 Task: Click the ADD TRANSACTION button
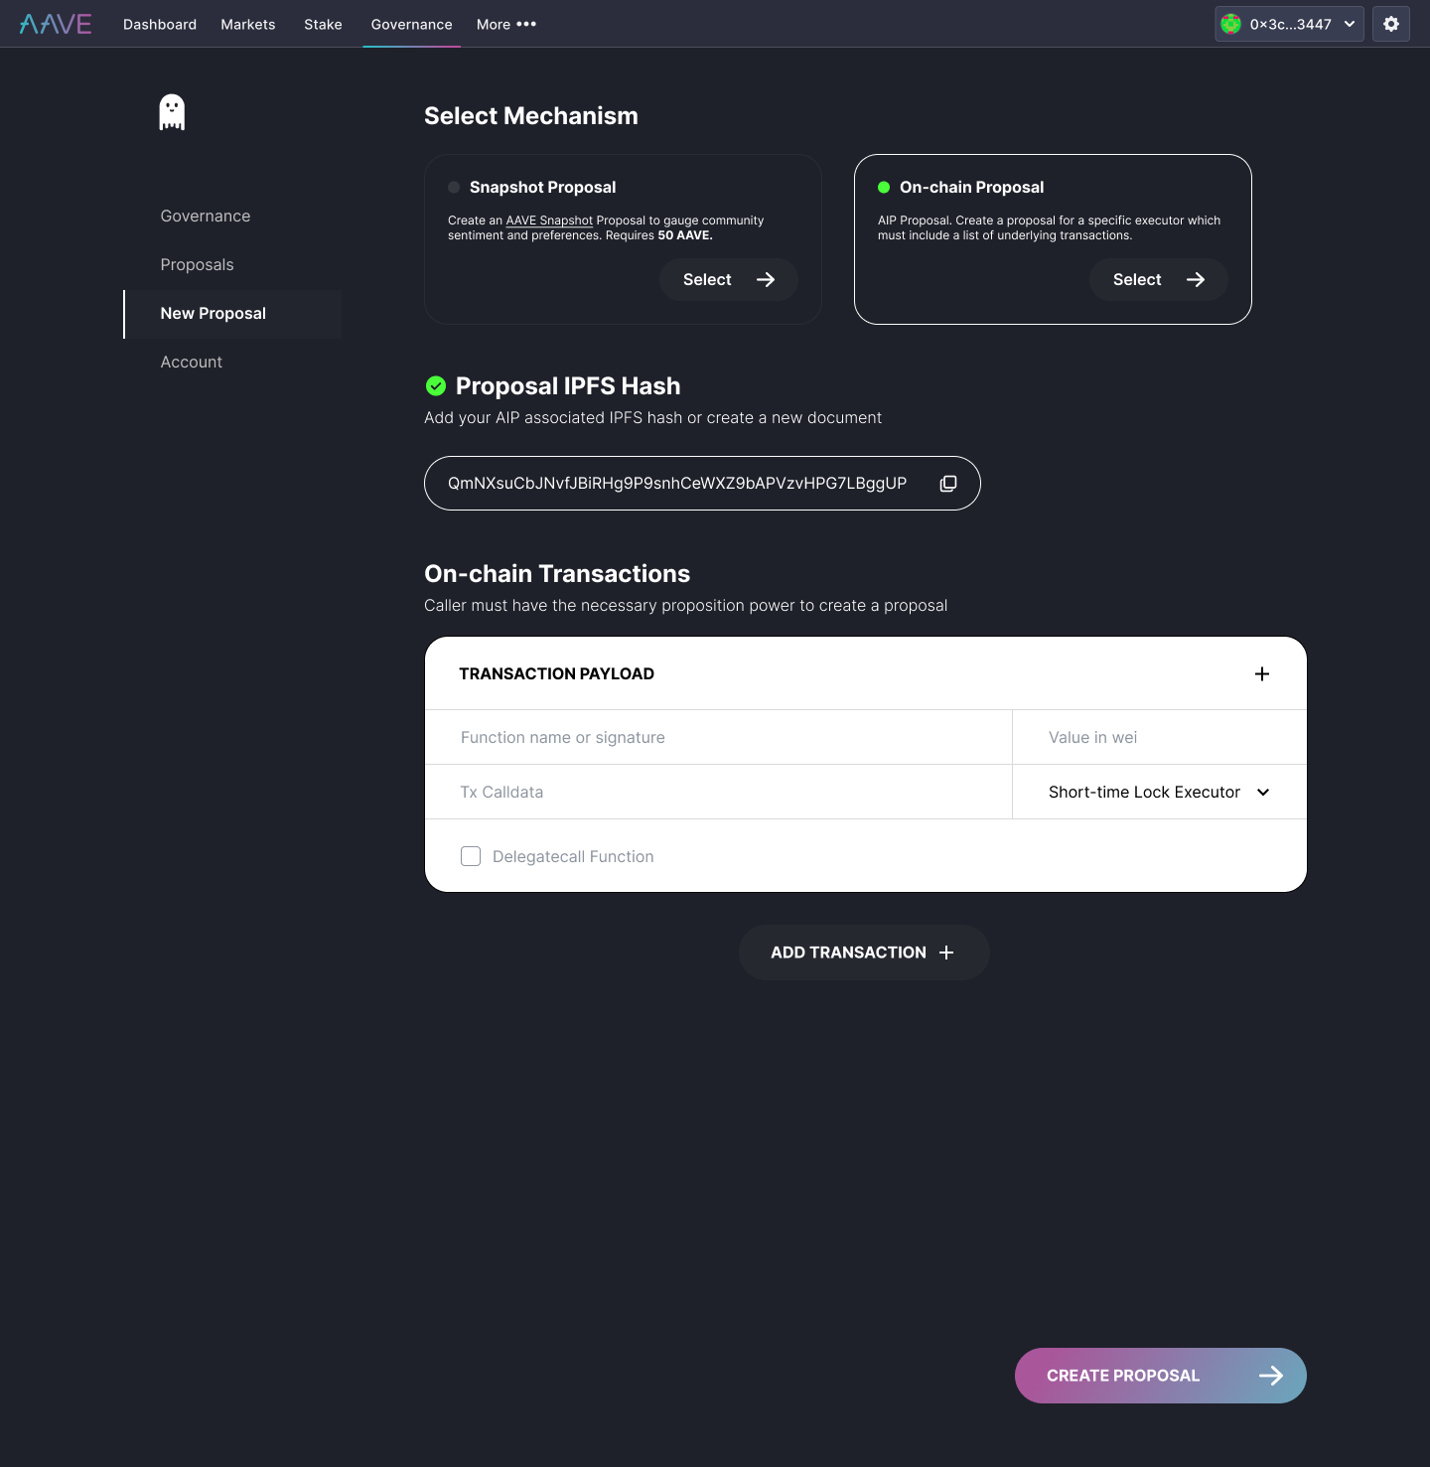(864, 953)
